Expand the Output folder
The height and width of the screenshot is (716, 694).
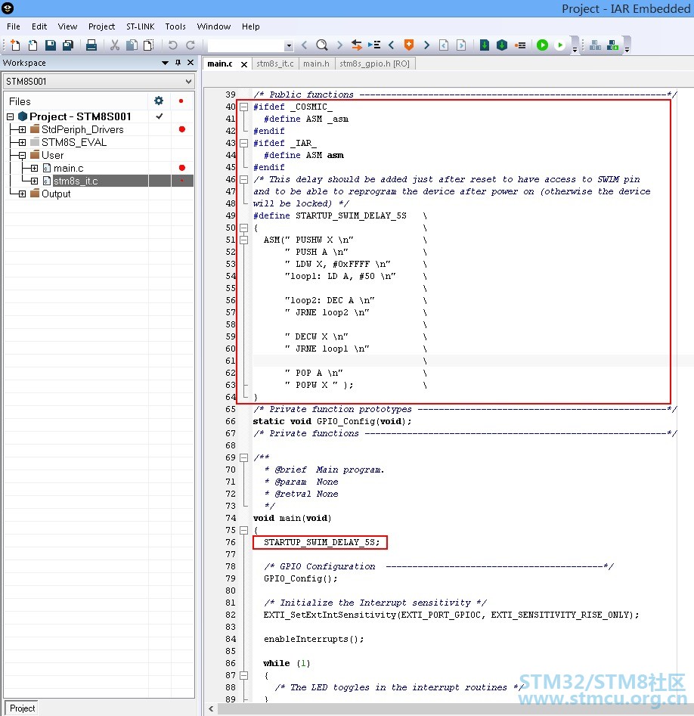[x=22, y=194]
